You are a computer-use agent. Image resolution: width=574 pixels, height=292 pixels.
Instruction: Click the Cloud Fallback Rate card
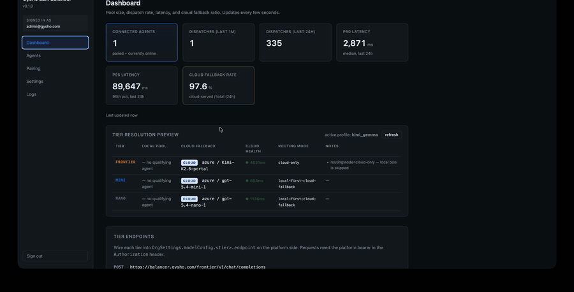tap(219, 85)
